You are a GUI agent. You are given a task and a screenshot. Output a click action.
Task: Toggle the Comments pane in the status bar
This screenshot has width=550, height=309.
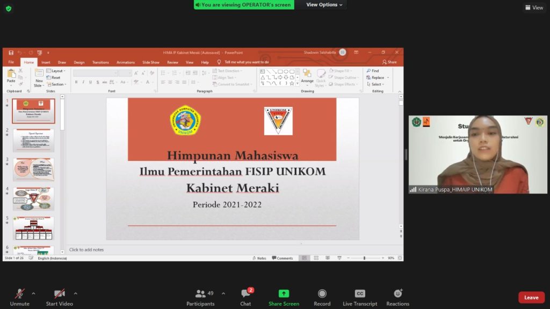[283, 258]
